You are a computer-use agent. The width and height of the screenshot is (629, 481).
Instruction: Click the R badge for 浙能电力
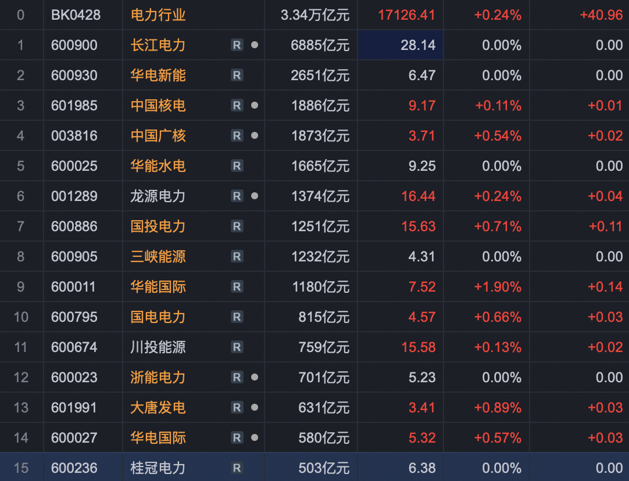[x=237, y=377]
